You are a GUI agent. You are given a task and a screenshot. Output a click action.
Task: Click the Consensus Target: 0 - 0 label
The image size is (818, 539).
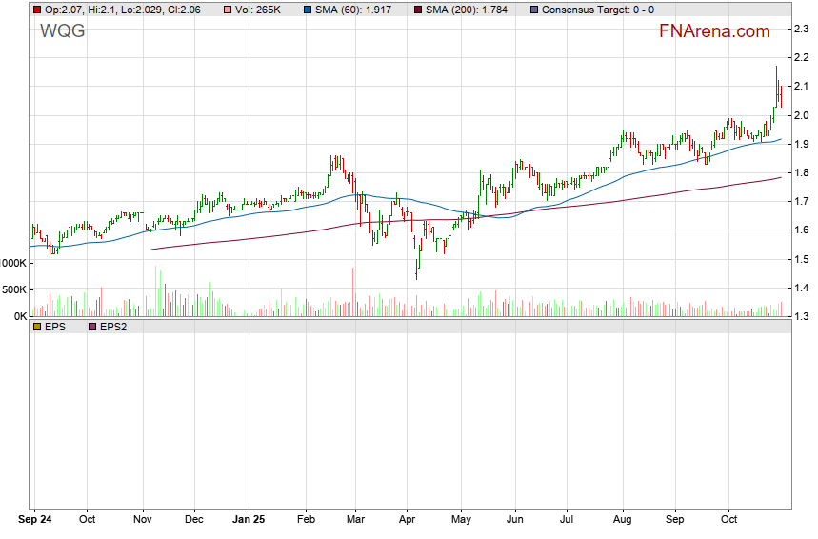(597, 10)
